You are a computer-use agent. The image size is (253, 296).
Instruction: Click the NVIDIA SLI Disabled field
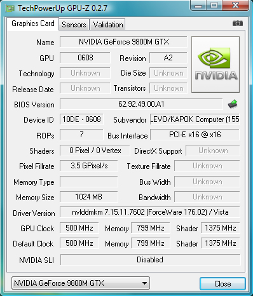[150, 260]
